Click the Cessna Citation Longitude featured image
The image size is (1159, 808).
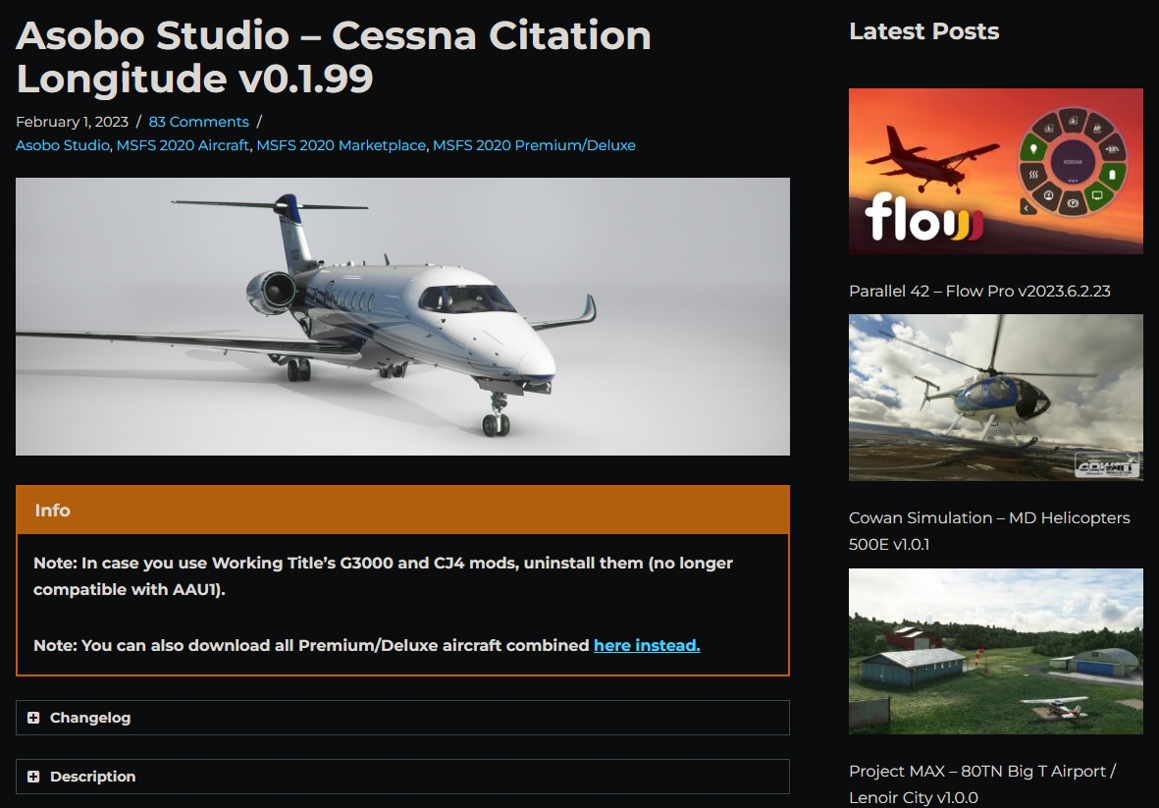[402, 316]
